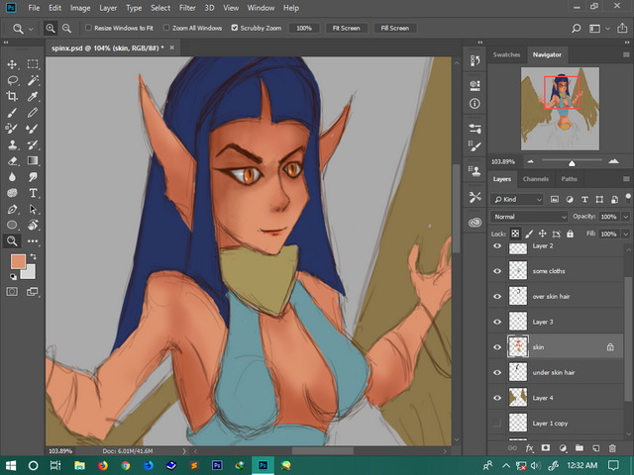Click the background color swatch

[31, 273]
